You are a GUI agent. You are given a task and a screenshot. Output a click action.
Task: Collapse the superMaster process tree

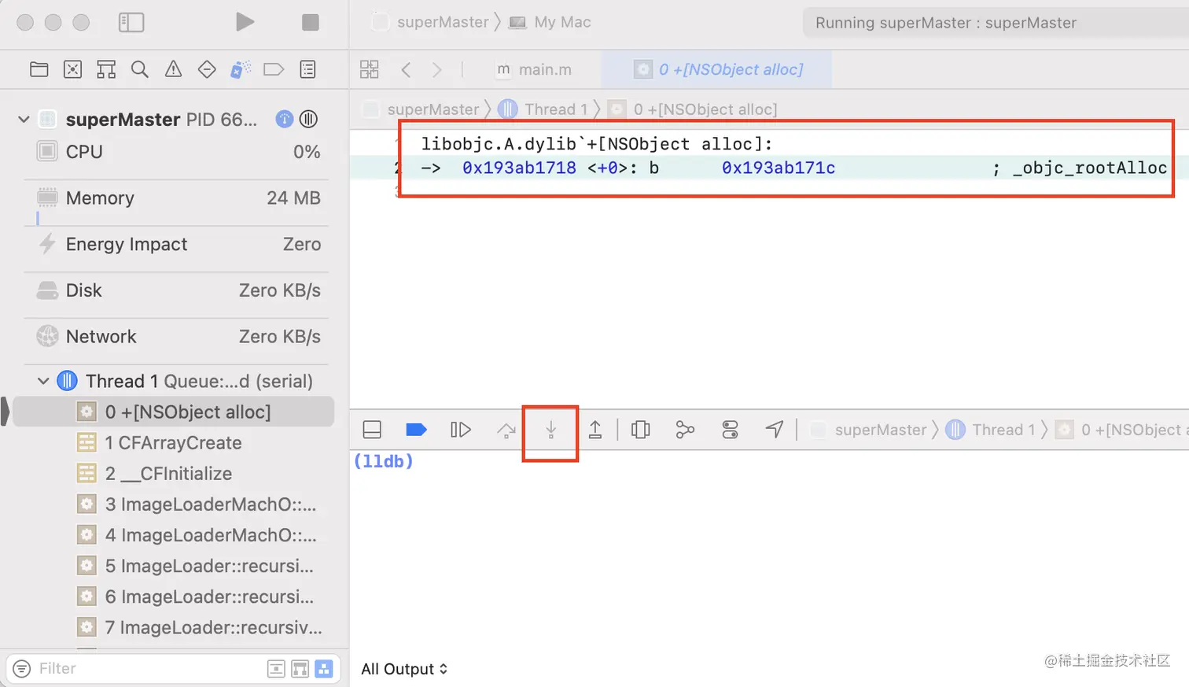pyautogui.click(x=24, y=119)
